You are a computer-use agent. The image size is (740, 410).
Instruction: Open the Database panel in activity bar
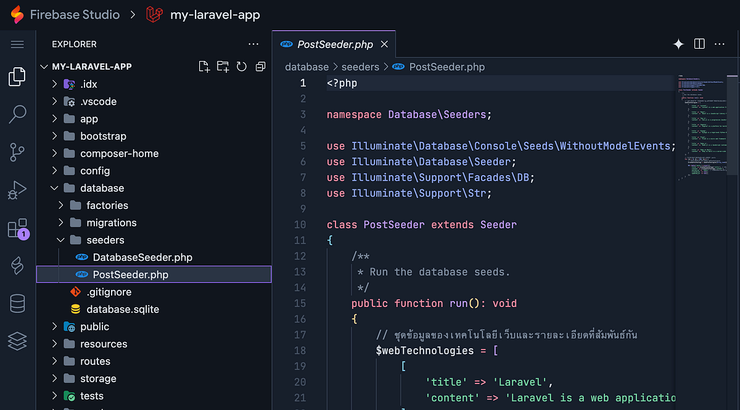[17, 303]
